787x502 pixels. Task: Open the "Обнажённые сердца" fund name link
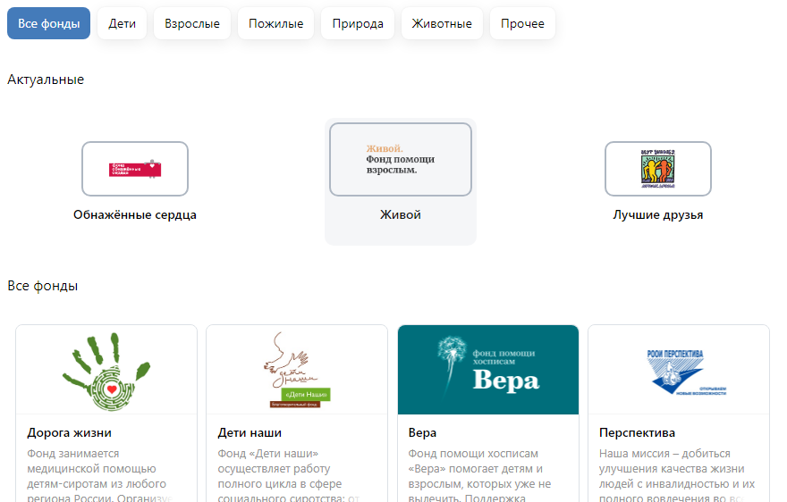[135, 215]
